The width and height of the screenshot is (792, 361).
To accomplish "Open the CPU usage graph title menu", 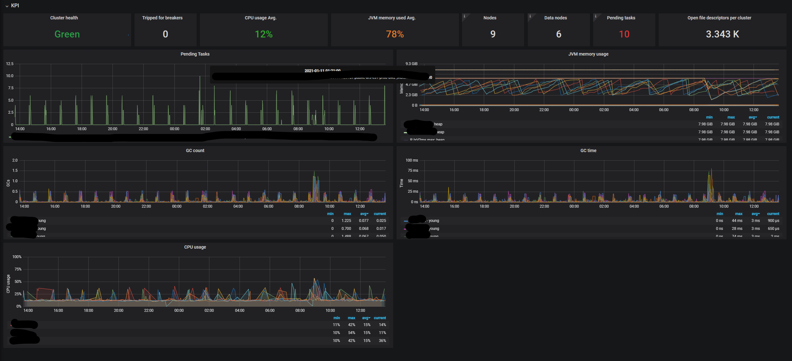I will point(195,247).
